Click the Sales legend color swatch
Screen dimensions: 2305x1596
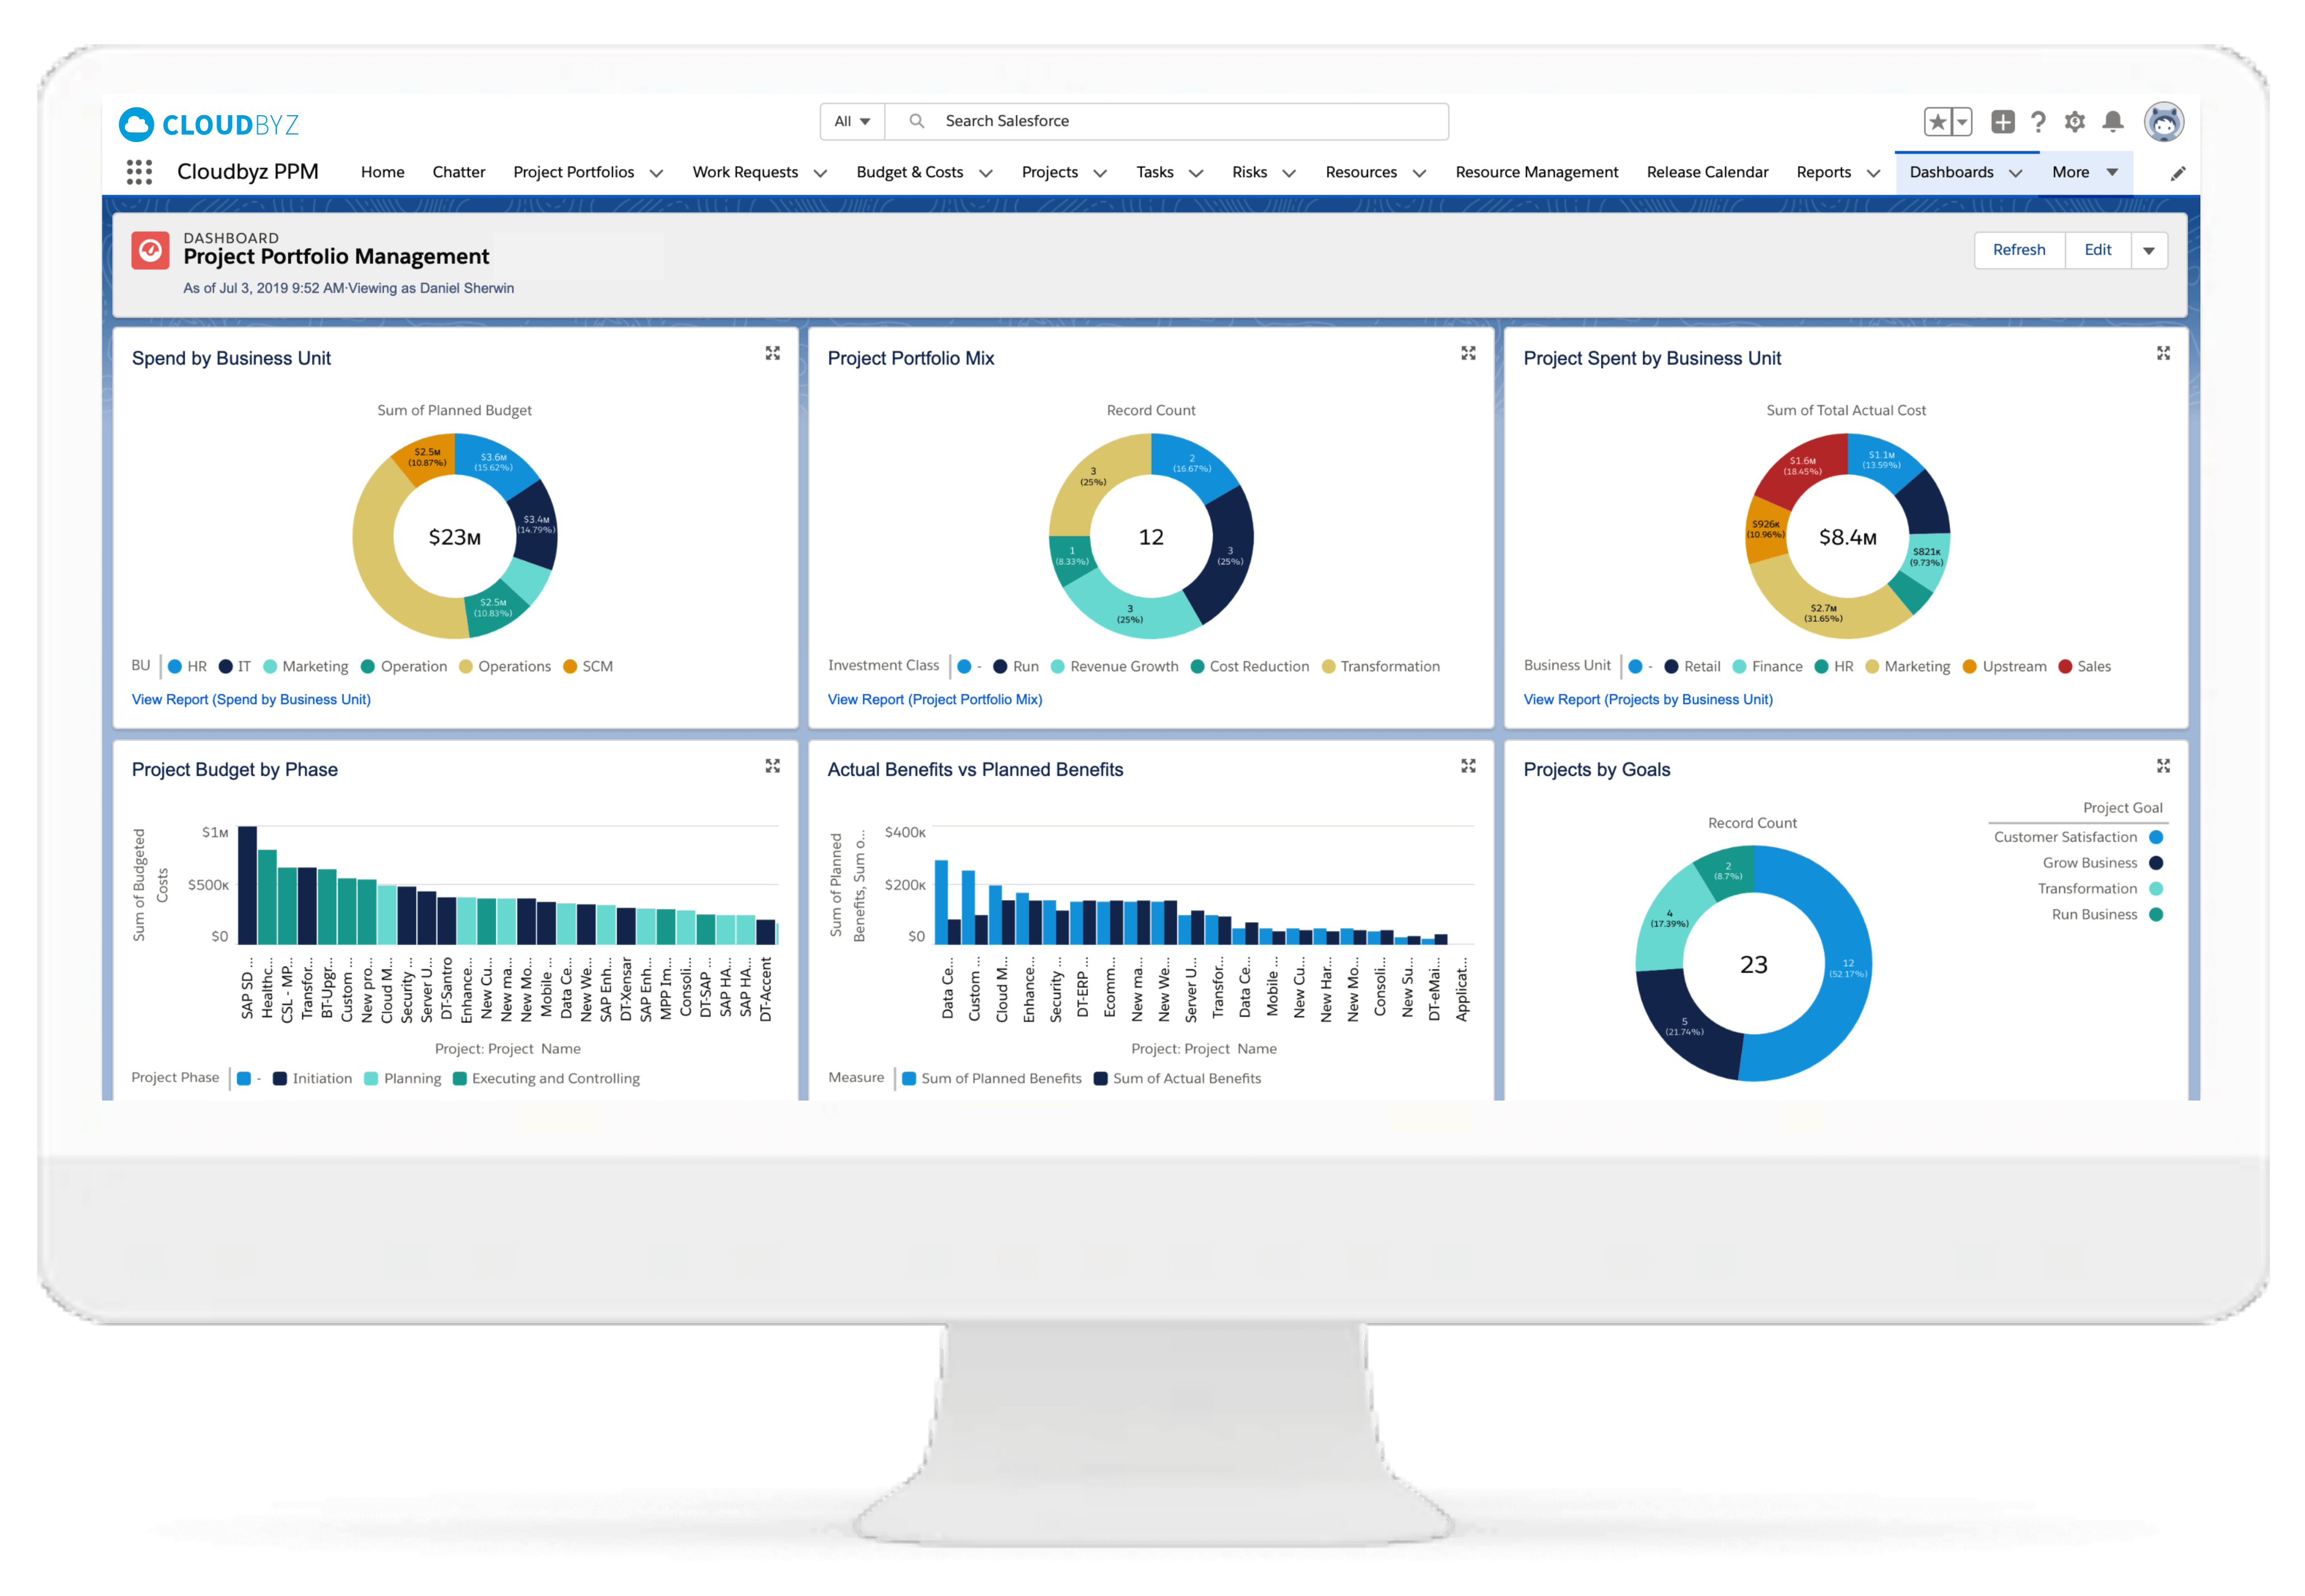point(2064,667)
